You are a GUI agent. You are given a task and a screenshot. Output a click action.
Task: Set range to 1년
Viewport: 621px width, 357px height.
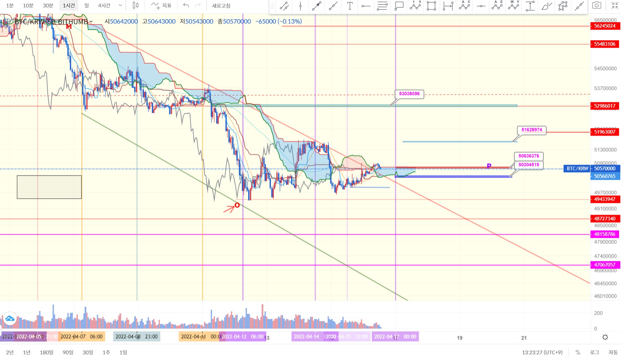tap(27, 352)
